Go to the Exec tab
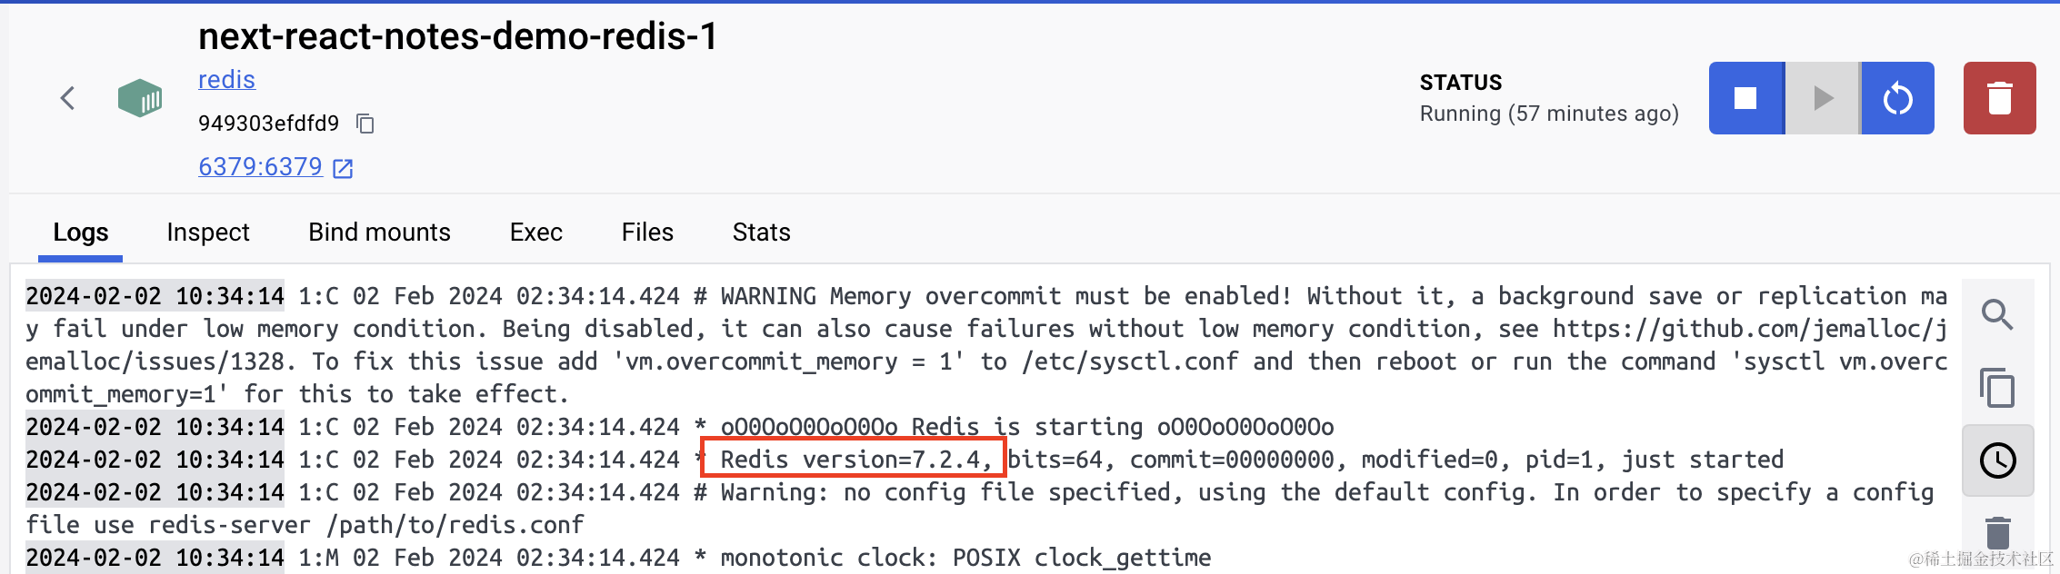This screenshot has height=574, width=2060. pyautogui.click(x=536, y=233)
